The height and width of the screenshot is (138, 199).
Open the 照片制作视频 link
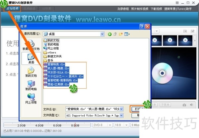(140, 9)
